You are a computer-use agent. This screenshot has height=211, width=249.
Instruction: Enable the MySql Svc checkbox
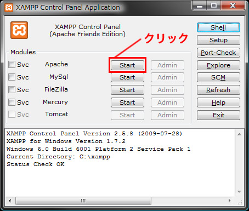[x=12, y=77]
